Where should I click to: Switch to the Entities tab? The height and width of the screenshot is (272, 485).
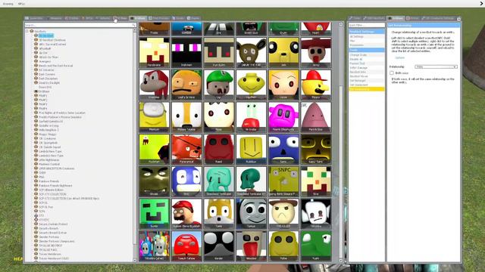72,18
